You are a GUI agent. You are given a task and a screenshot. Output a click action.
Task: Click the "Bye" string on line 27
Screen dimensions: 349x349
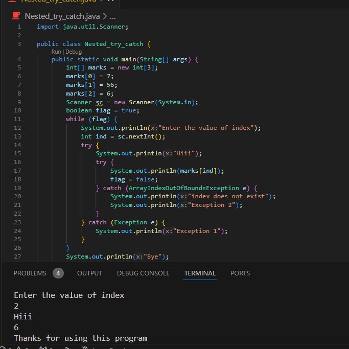[x=153, y=257]
